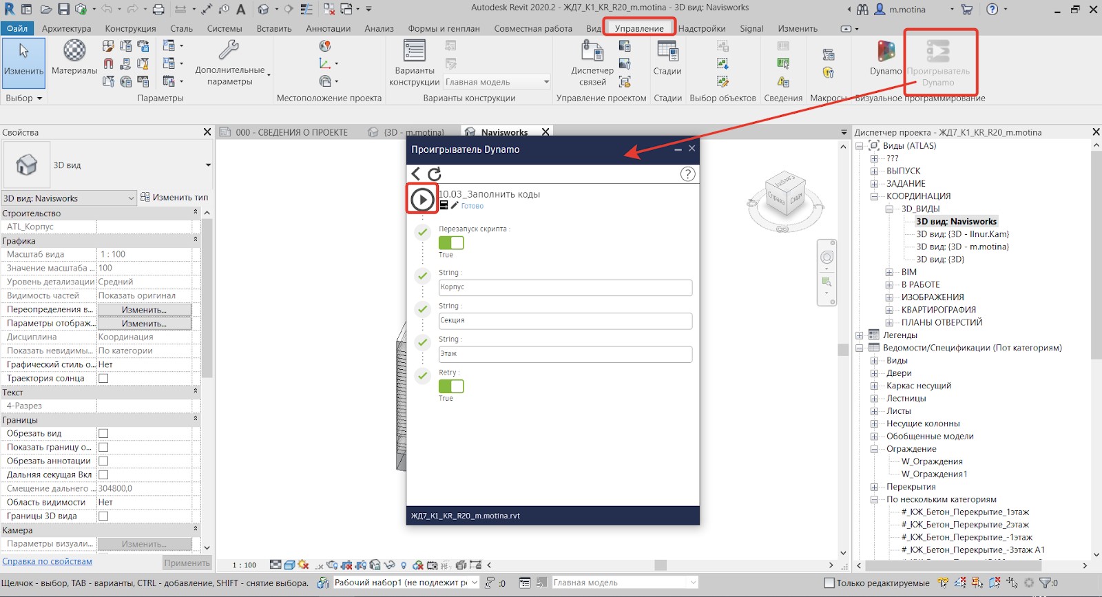Click the Корпус String input field
This screenshot has width=1102, height=597.
565,287
